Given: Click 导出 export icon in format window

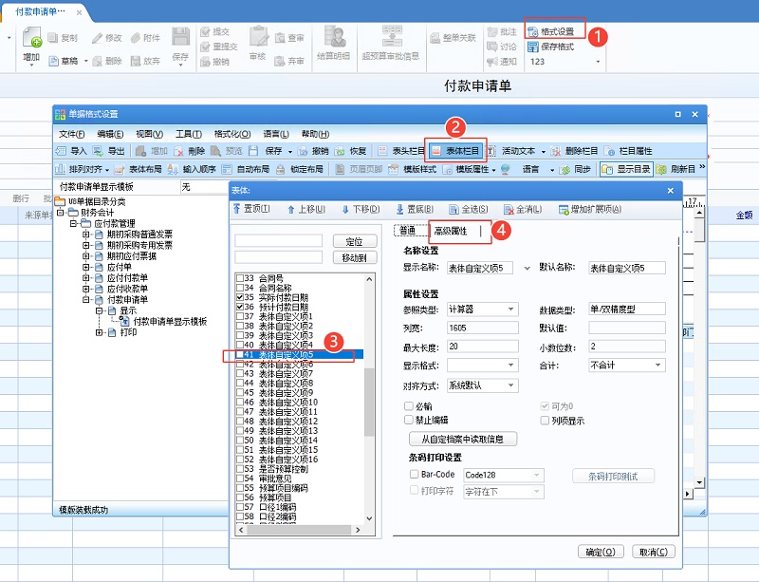Looking at the screenshot, I should coord(98,151).
